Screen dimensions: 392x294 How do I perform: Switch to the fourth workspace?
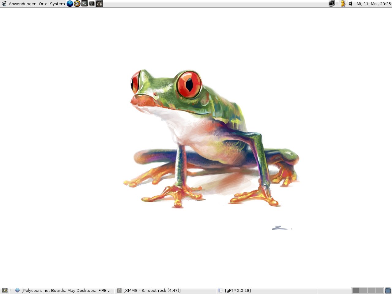click(379, 290)
